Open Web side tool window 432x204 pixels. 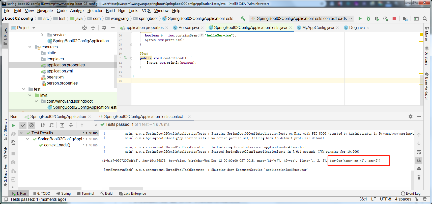pos(5,153)
